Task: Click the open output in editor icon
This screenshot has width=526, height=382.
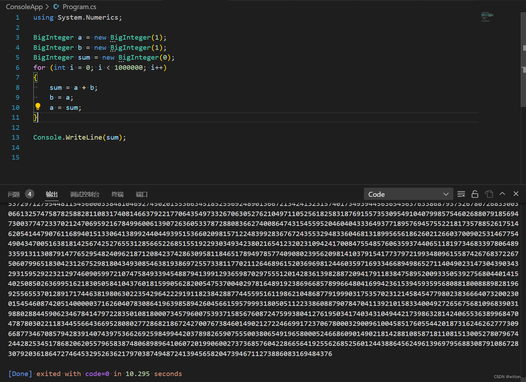Action: coord(489,194)
